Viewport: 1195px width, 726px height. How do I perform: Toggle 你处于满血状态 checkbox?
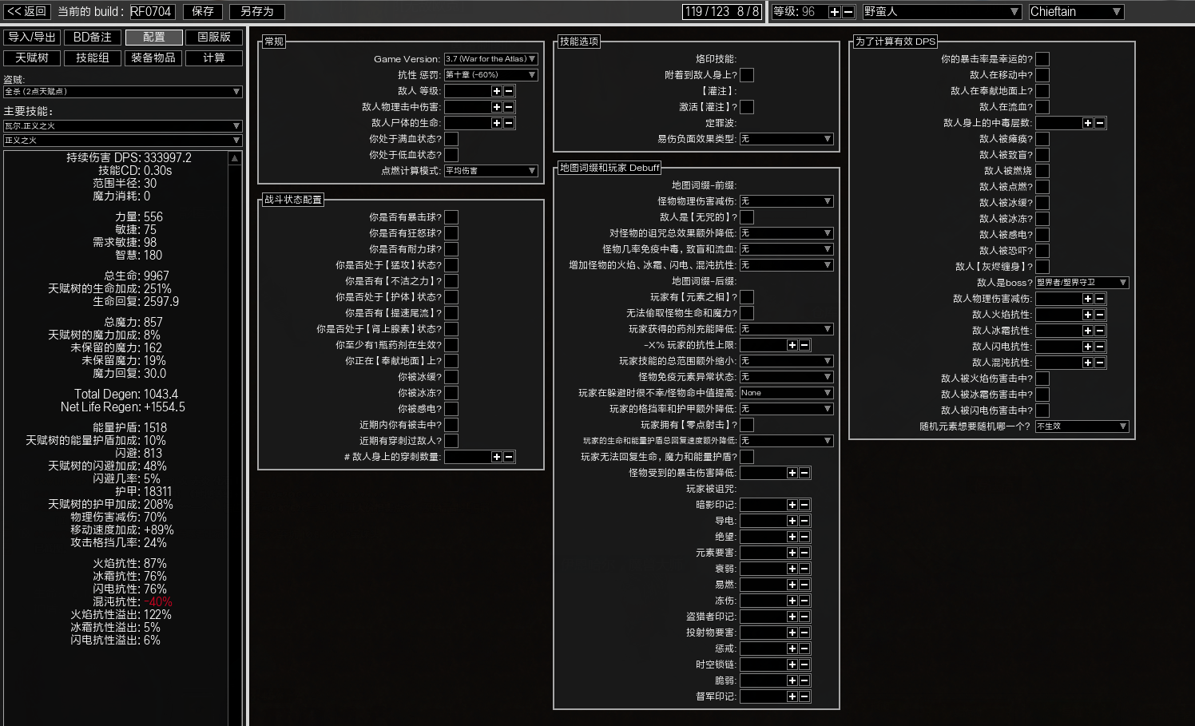pyautogui.click(x=451, y=139)
